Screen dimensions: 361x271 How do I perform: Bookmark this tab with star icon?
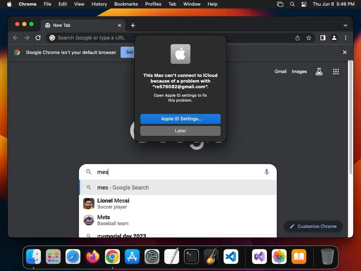309,38
